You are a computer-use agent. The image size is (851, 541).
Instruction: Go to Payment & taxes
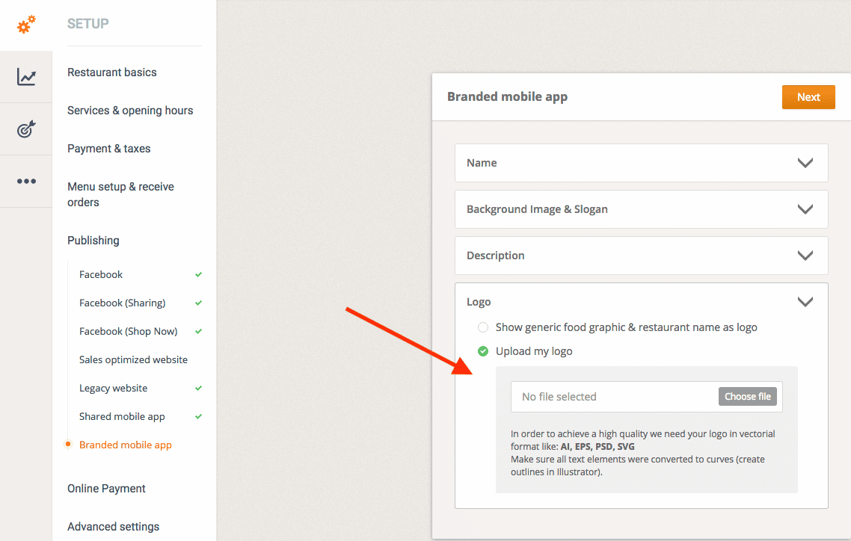[x=109, y=149]
